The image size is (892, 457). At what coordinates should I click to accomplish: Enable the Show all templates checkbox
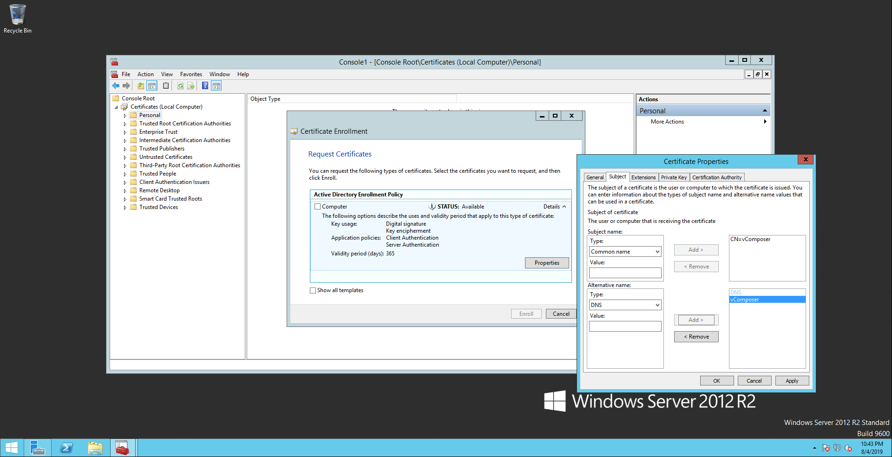click(x=313, y=291)
